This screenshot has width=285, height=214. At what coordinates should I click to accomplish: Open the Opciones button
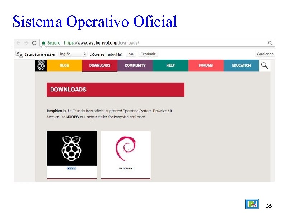pos(265,54)
